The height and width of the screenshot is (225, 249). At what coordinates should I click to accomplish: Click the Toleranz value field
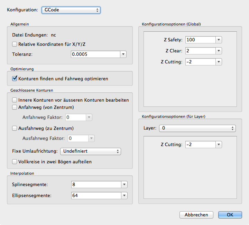tap(95, 54)
